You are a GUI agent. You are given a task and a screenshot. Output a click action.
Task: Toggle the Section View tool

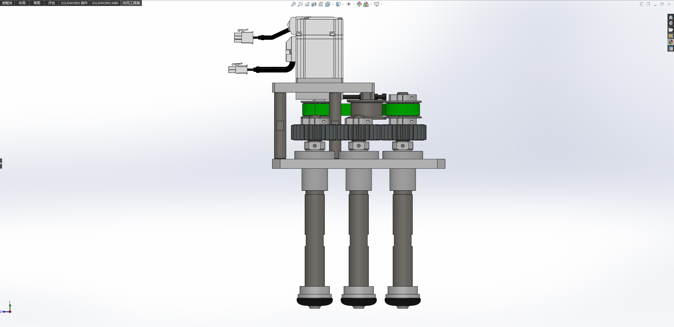click(x=314, y=4)
